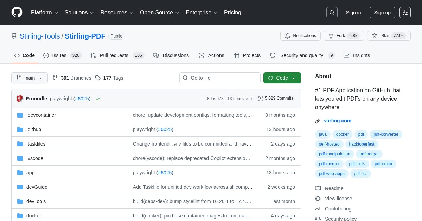Click the View license scale icon
The image size is (422, 221).
click(x=318, y=199)
